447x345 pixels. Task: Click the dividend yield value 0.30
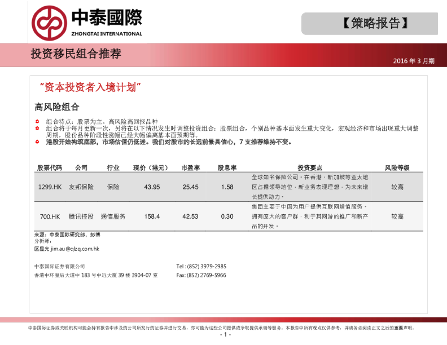click(x=227, y=216)
